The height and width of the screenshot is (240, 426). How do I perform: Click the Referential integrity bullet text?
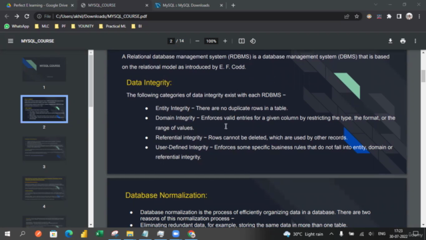tap(252, 137)
